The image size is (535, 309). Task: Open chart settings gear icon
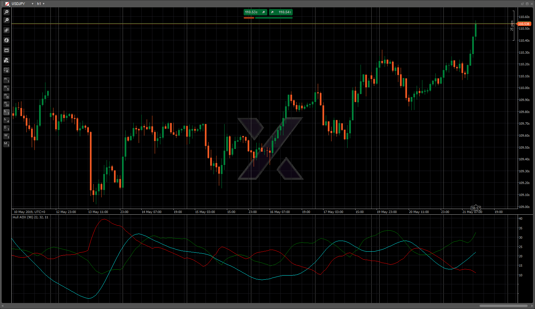6,70
